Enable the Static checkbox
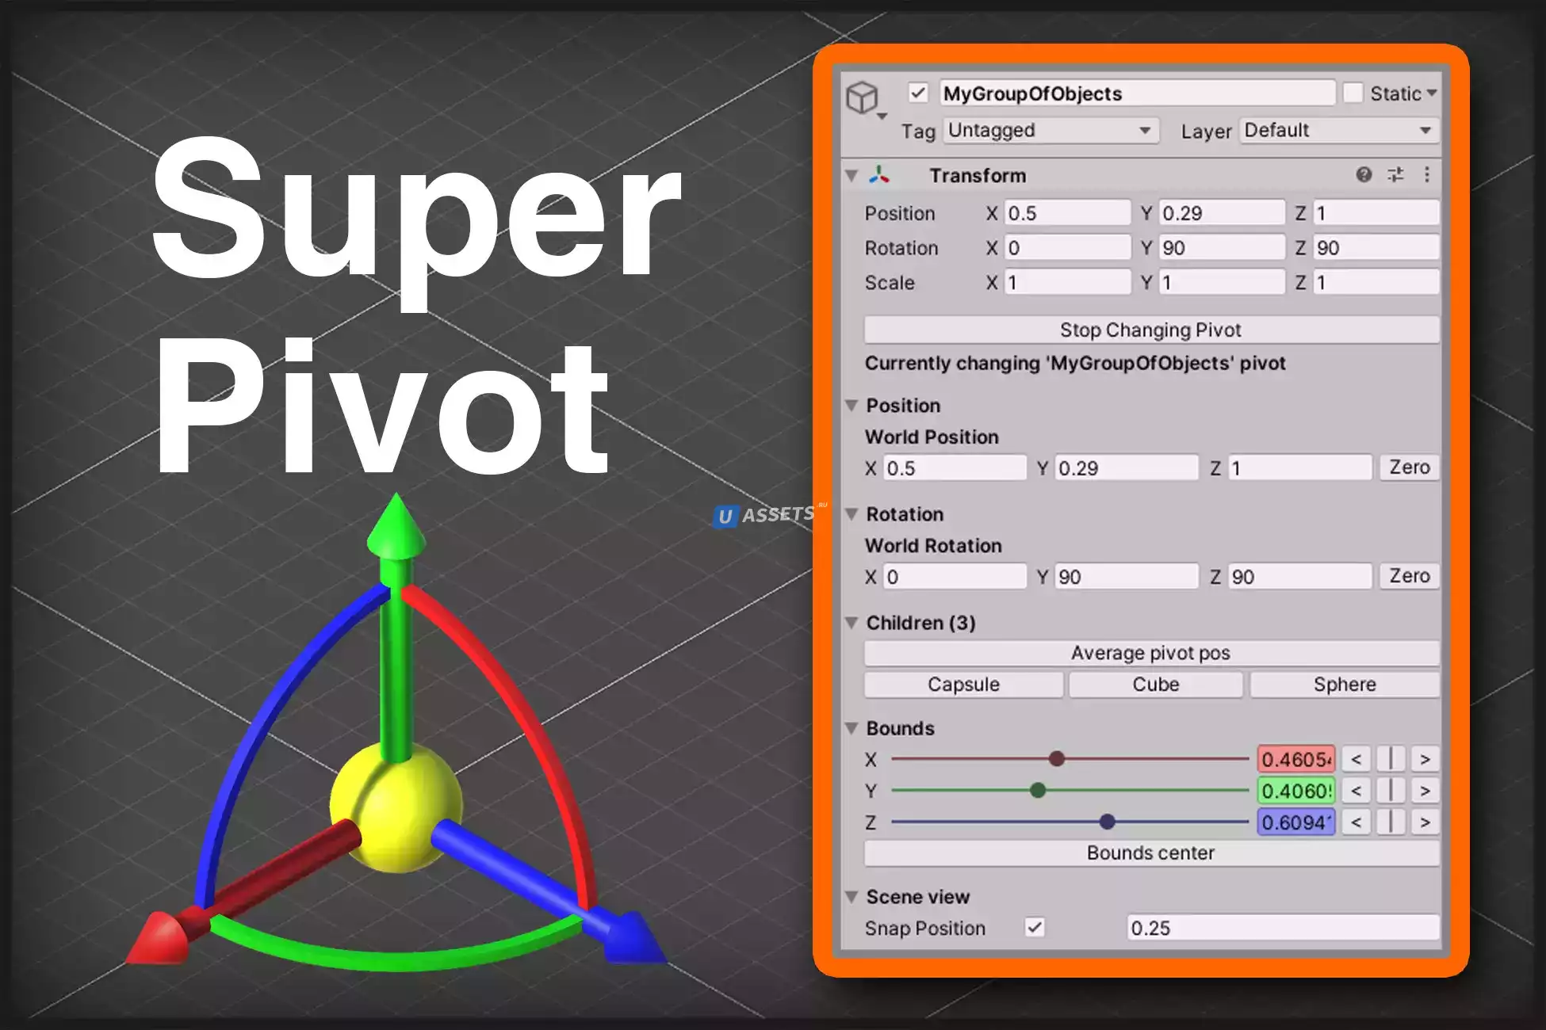The image size is (1546, 1030). click(x=1353, y=93)
